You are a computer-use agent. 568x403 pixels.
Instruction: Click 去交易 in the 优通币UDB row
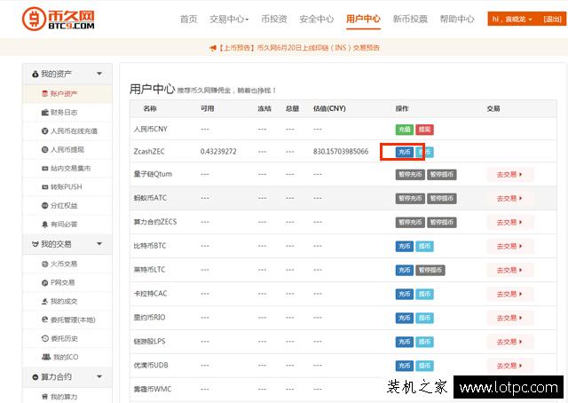[509, 366]
